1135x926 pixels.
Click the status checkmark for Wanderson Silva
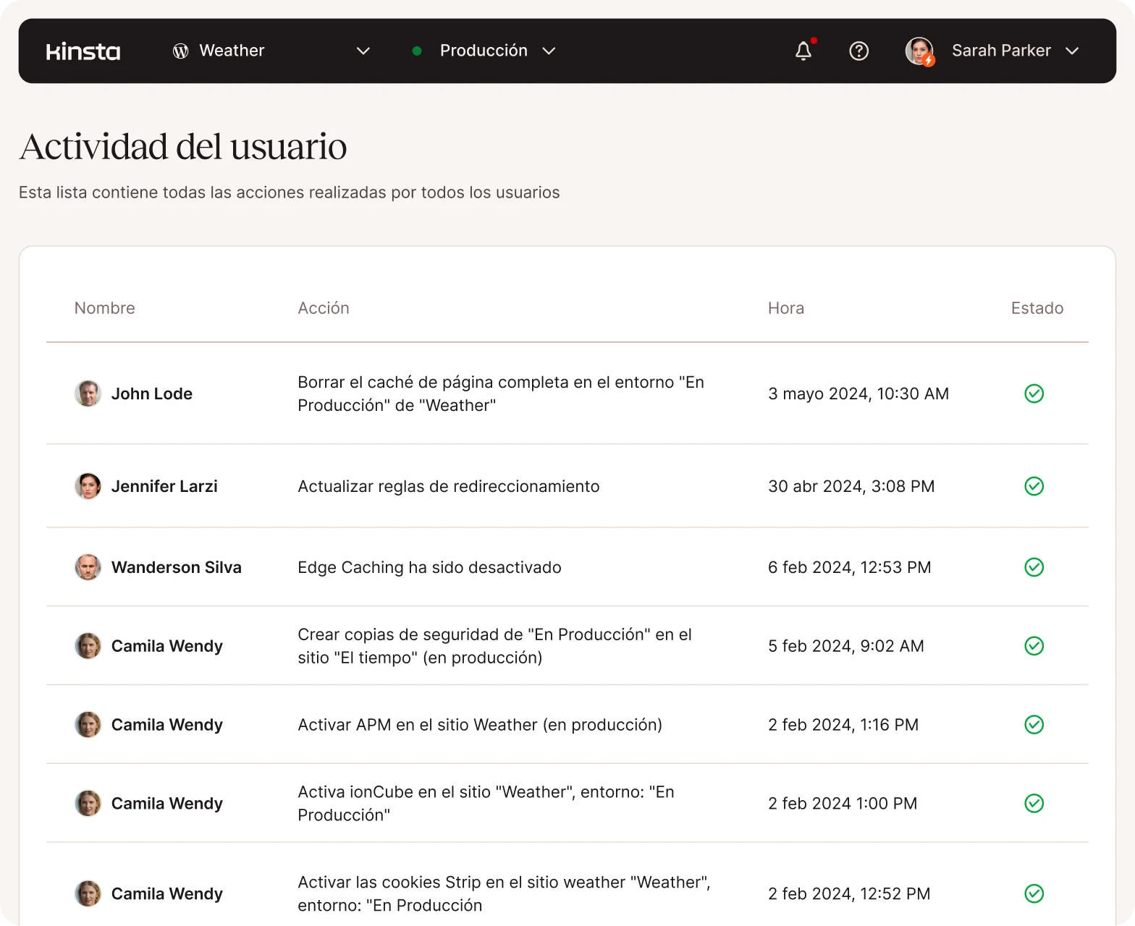pyautogui.click(x=1034, y=567)
